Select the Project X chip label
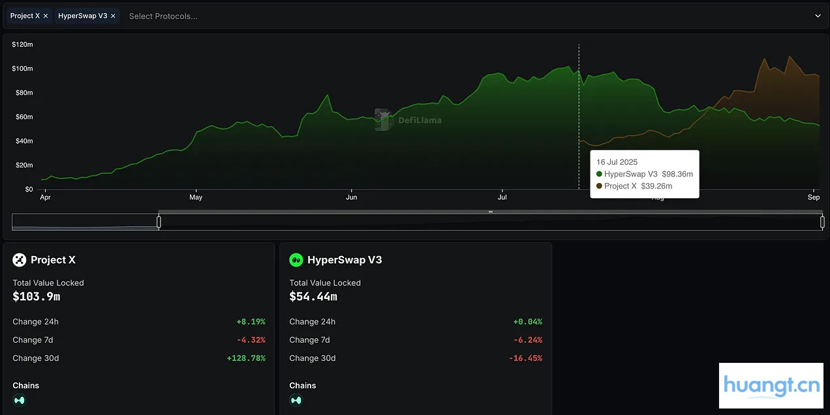The height and width of the screenshot is (415, 830). (25, 16)
